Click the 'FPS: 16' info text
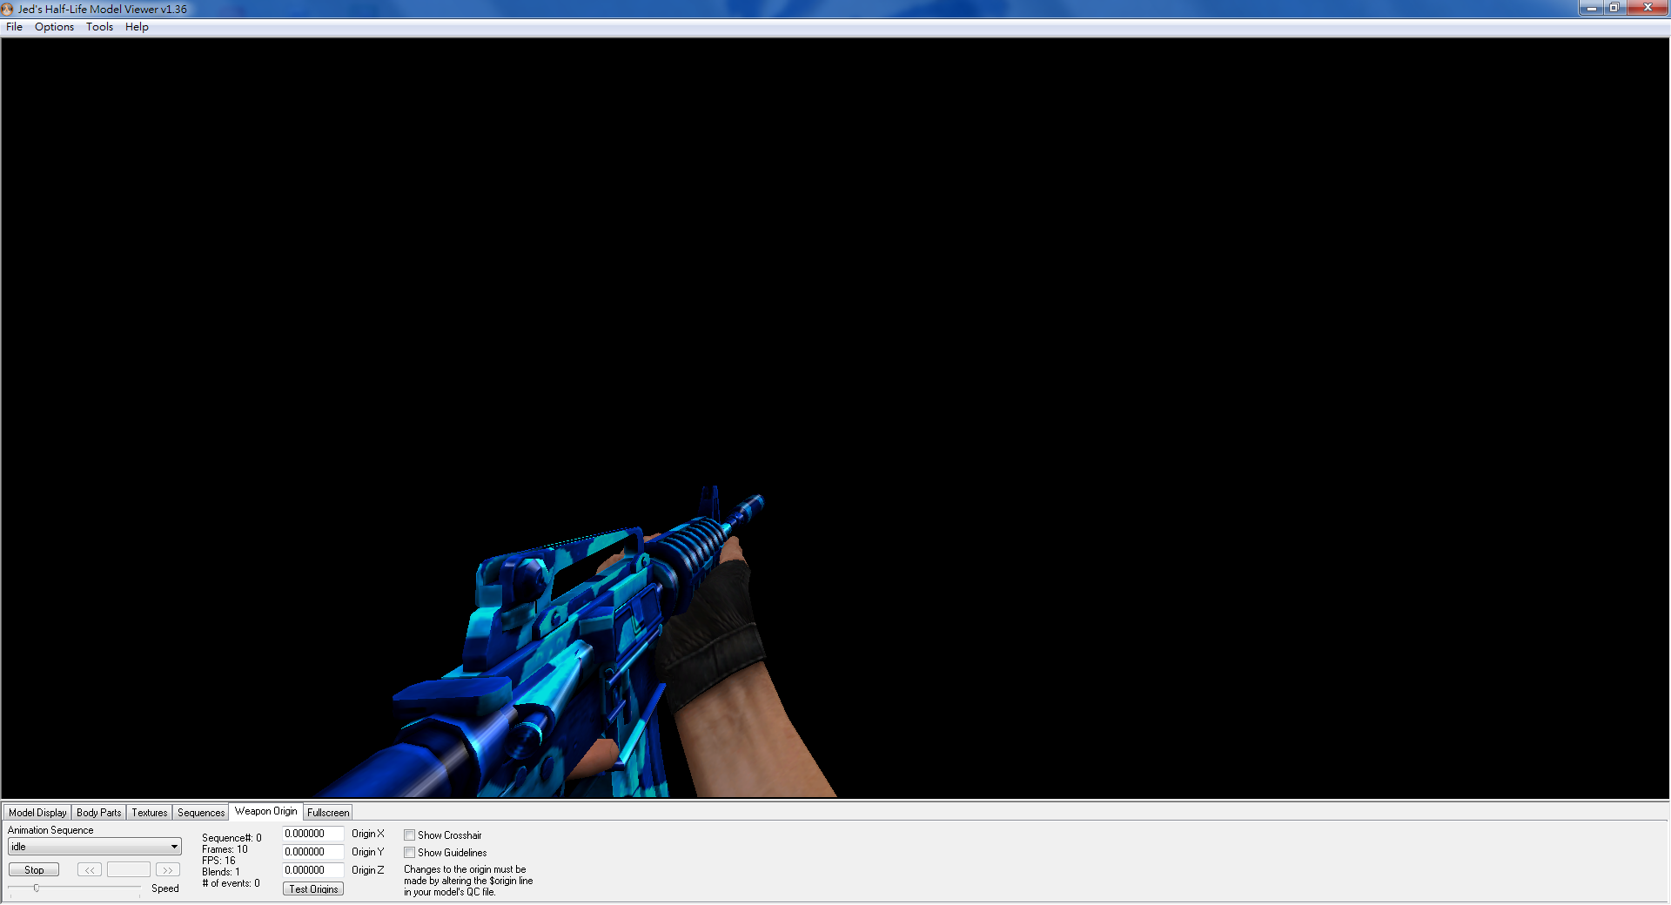The height and width of the screenshot is (905, 1671). [218, 861]
